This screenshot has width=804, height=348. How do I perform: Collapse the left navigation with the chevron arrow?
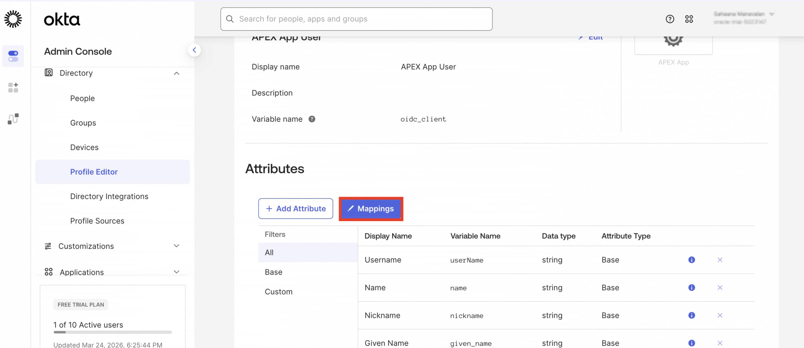pyautogui.click(x=194, y=50)
